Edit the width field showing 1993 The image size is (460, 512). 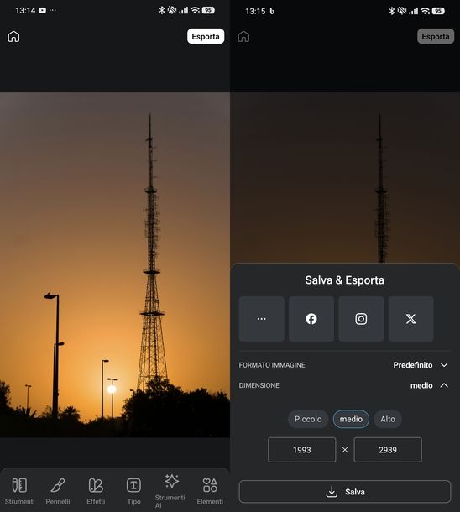[x=301, y=450]
